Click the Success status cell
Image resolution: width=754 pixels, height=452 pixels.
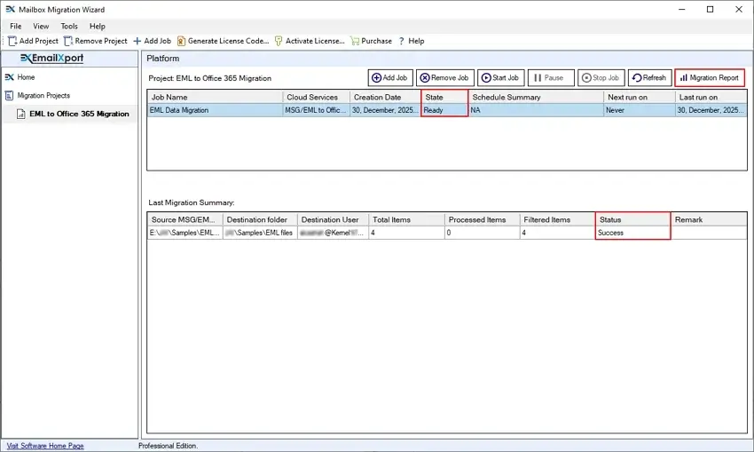[x=632, y=233]
